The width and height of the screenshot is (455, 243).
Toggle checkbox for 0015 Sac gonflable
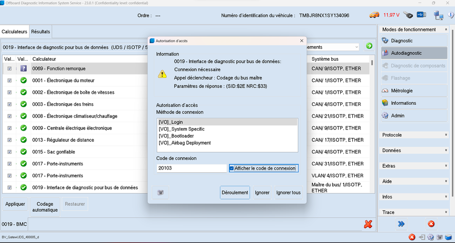coord(10,152)
